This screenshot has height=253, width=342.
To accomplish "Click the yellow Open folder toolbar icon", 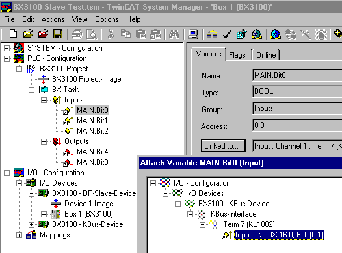I will [29, 34].
